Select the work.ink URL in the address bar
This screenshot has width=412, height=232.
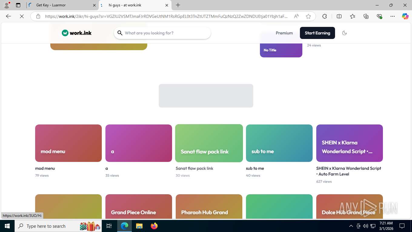click(x=166, y=16)
